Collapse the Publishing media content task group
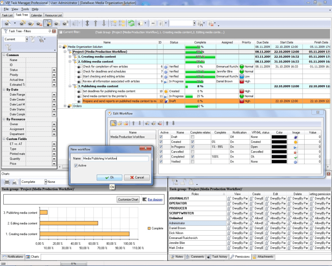This screenshot has width=332, height=266. click(x=70, y=86)
